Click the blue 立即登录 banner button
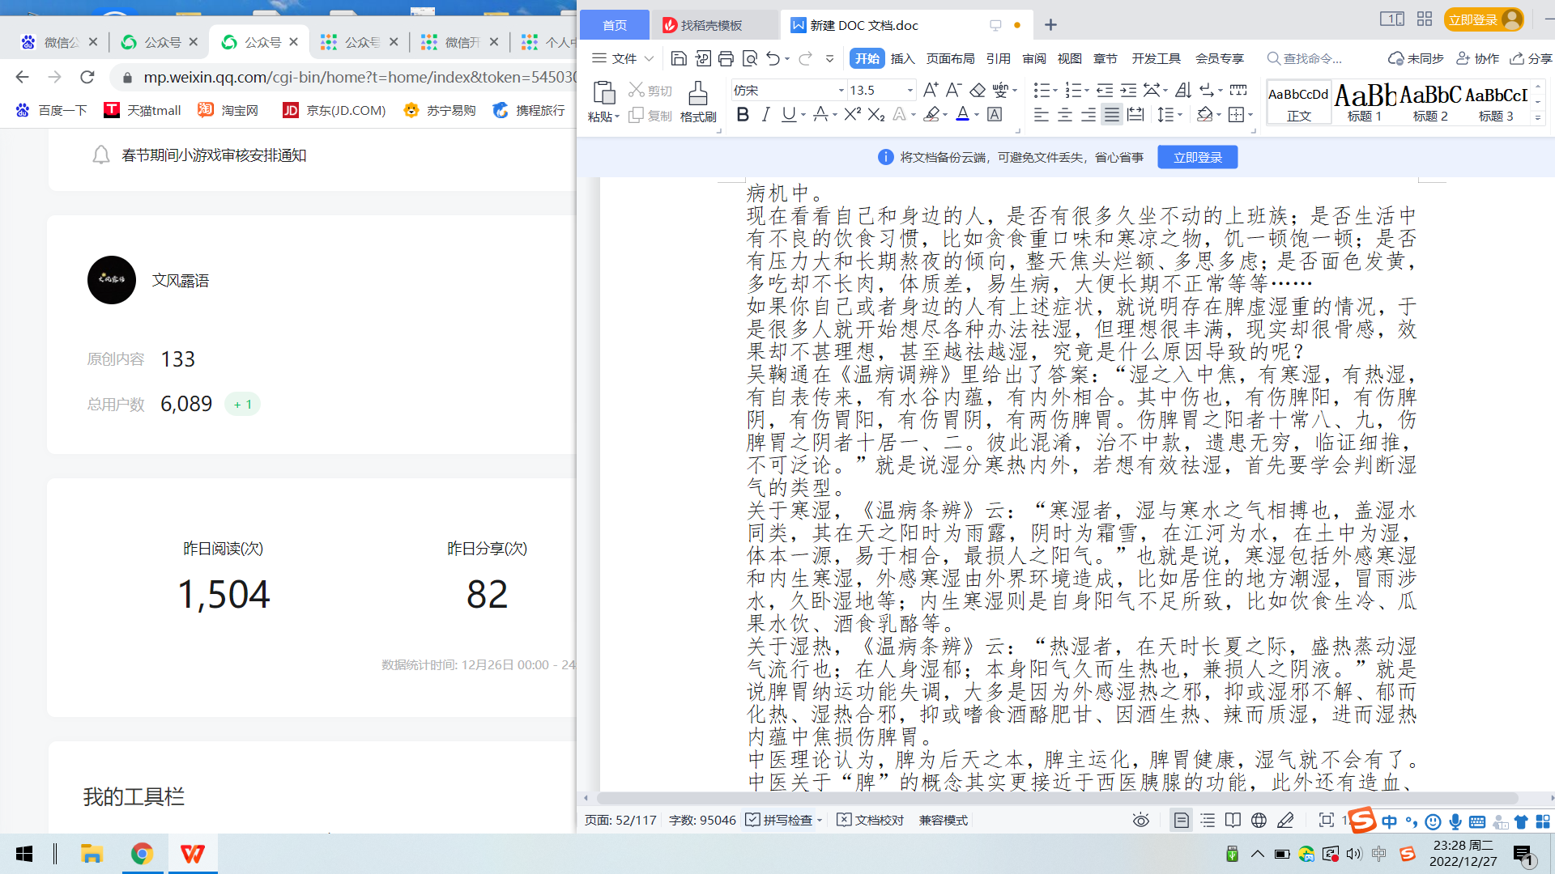Image resolution: width=1555 pixels, height=874 pixels. click(1197, 157)
